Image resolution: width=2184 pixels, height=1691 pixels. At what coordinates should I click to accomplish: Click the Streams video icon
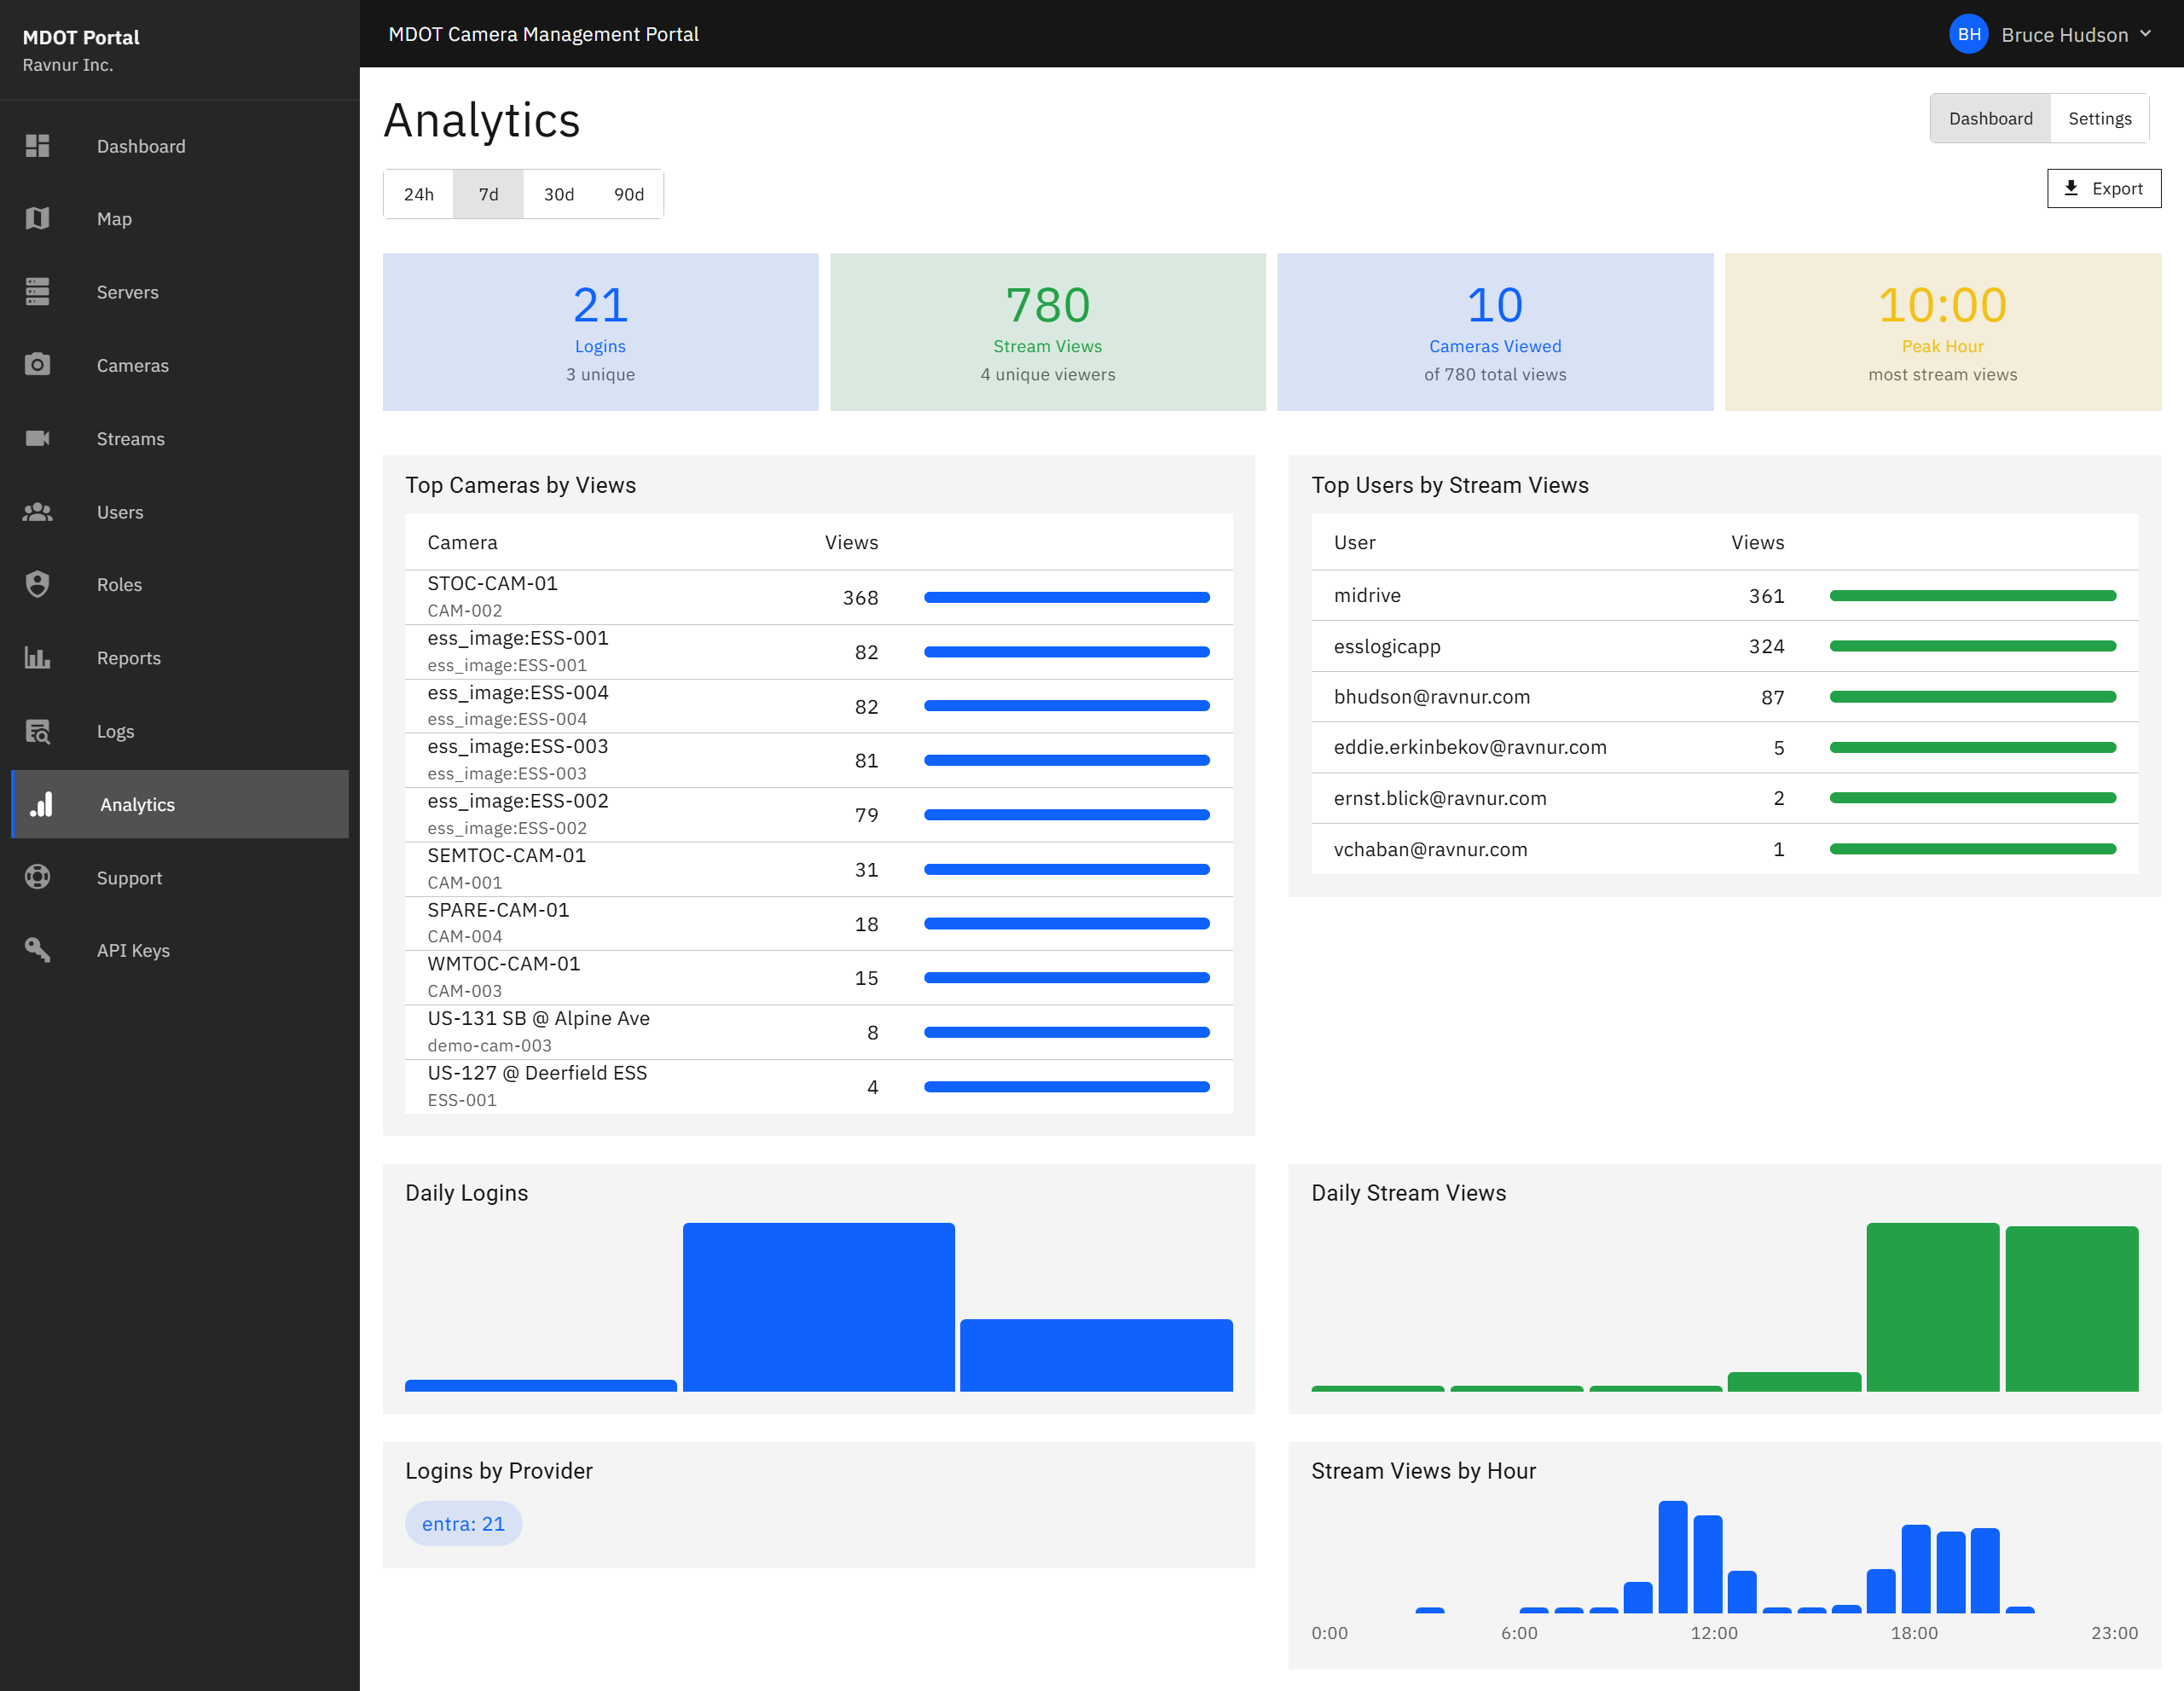[x=38, y=438]
